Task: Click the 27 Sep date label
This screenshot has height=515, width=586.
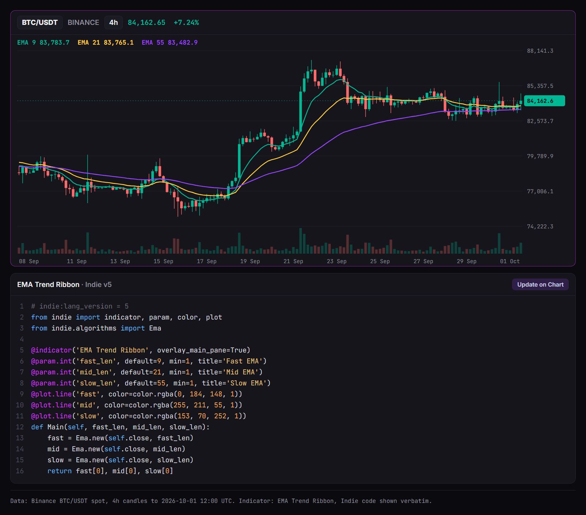Action: tap(423, 261)
